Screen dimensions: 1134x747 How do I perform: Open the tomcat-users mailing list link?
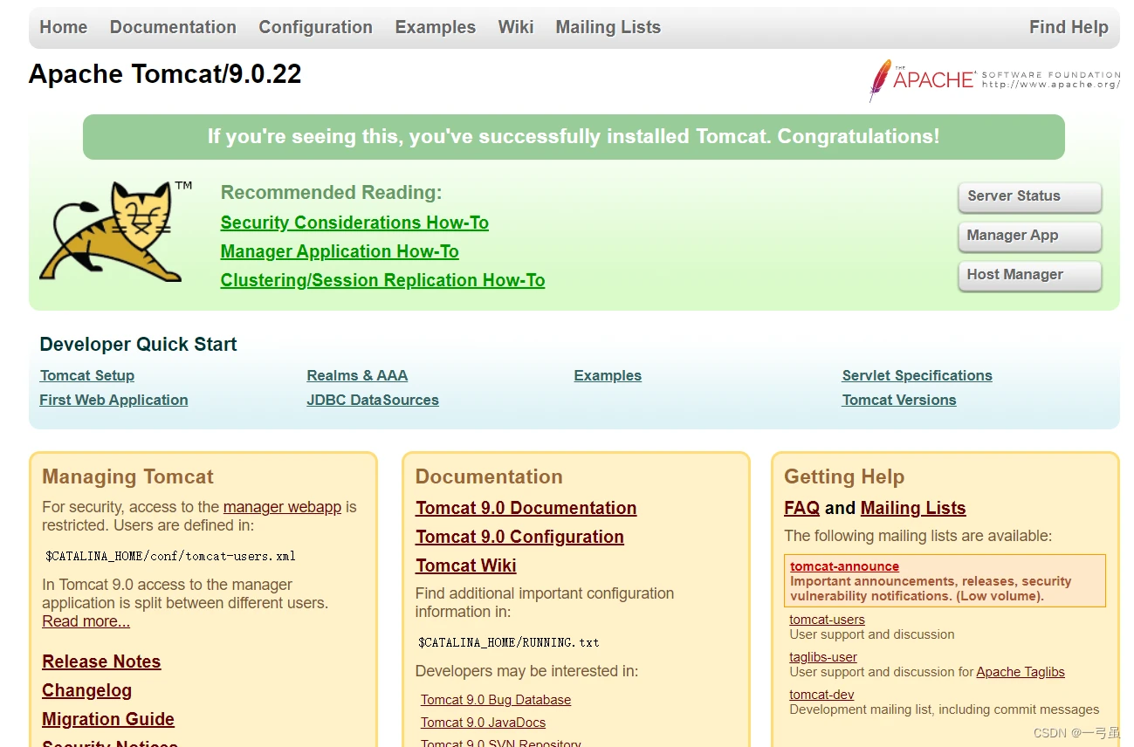(x=827, y=620)
